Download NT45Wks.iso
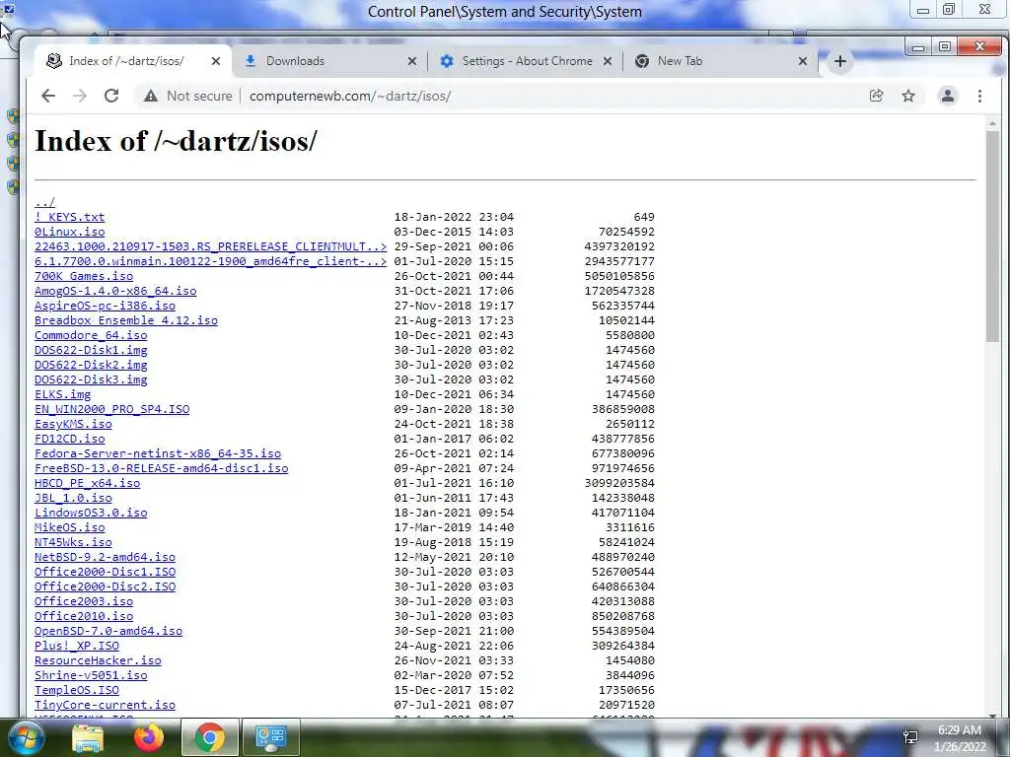The image size is (1010, 757). click(x=73, y=543)
